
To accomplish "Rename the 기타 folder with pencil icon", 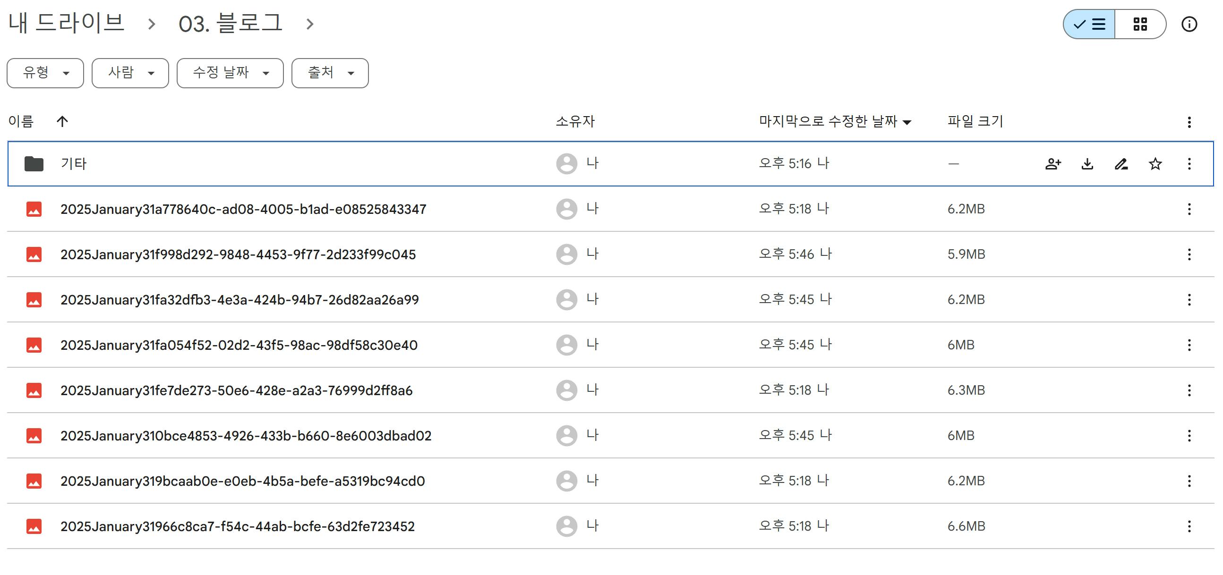I will [1121, 164].
